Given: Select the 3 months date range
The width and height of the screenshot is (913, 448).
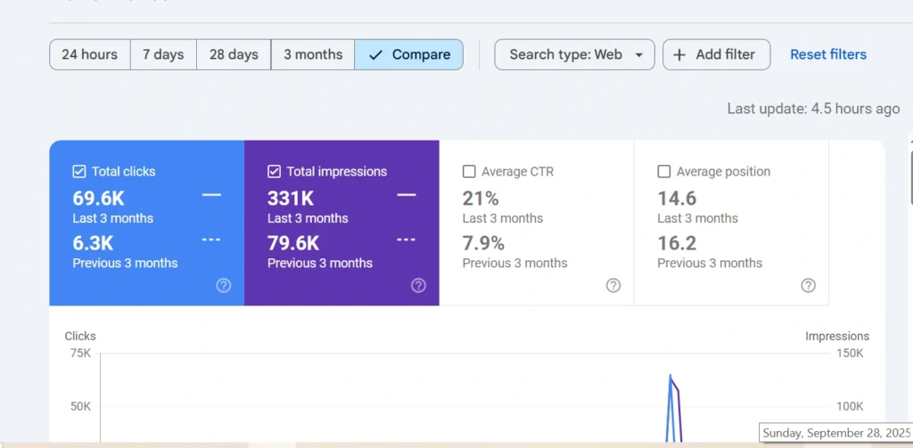Looking at the screenshot, I should pos(313,54).
